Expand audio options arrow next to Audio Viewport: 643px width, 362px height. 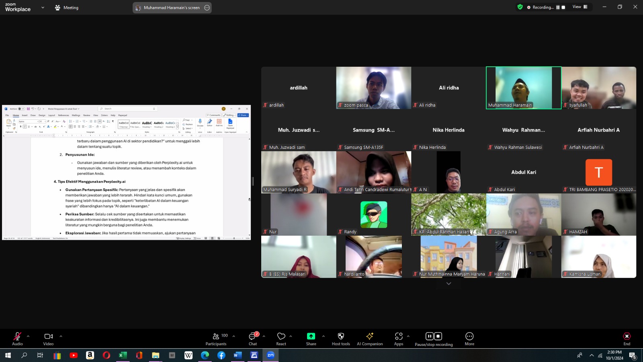click(28, 336)
